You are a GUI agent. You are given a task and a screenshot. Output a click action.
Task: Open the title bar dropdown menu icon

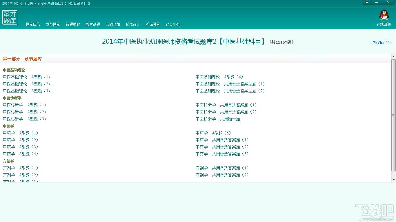[x=367, y=2]
